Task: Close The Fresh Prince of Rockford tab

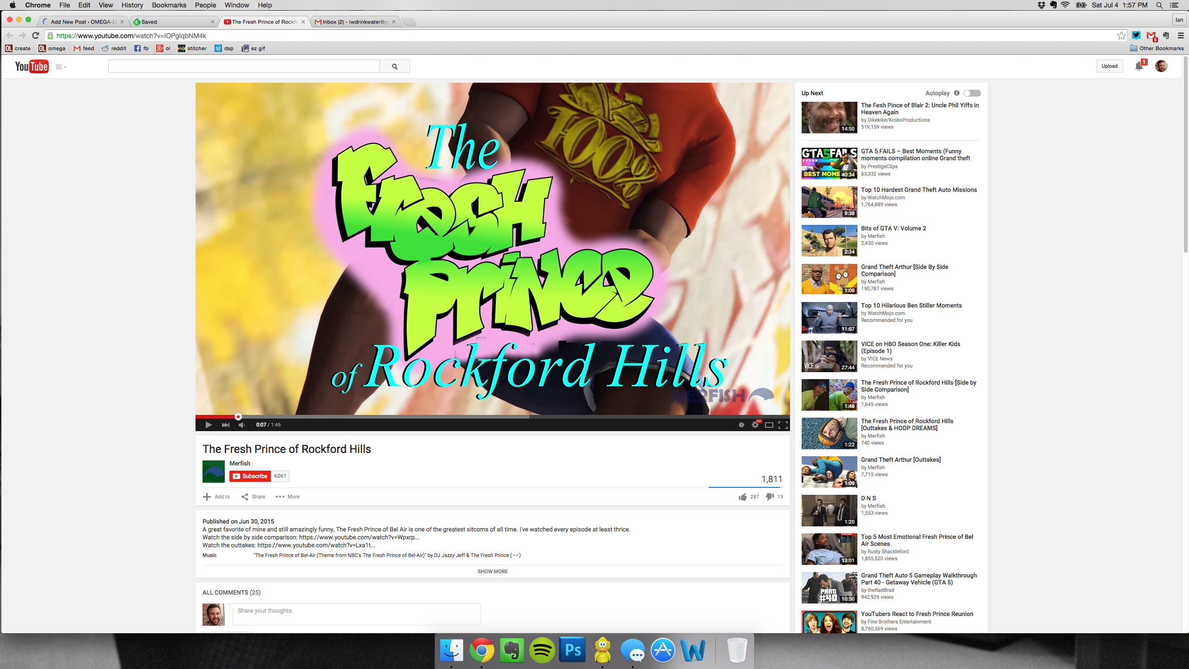Action: (303, 22)
